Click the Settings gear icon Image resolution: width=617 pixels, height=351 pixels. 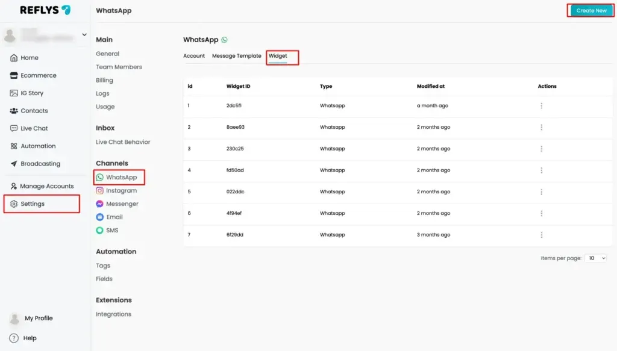(14, 204)
